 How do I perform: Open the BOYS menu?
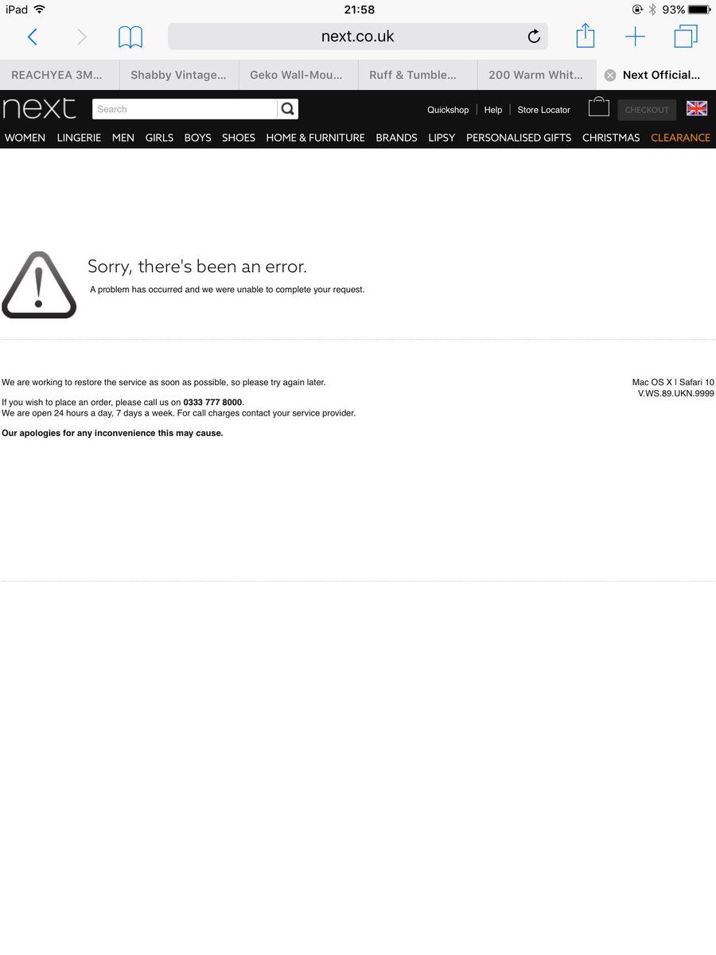(197, 138)
